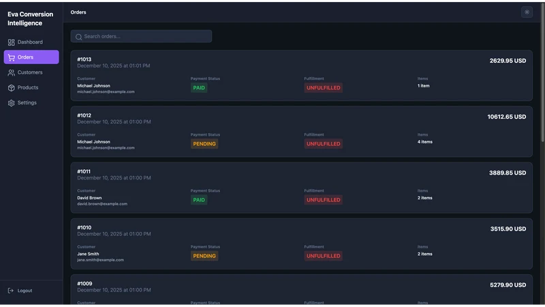
Task: Click the Orders page header title
Action: [78, 12]
